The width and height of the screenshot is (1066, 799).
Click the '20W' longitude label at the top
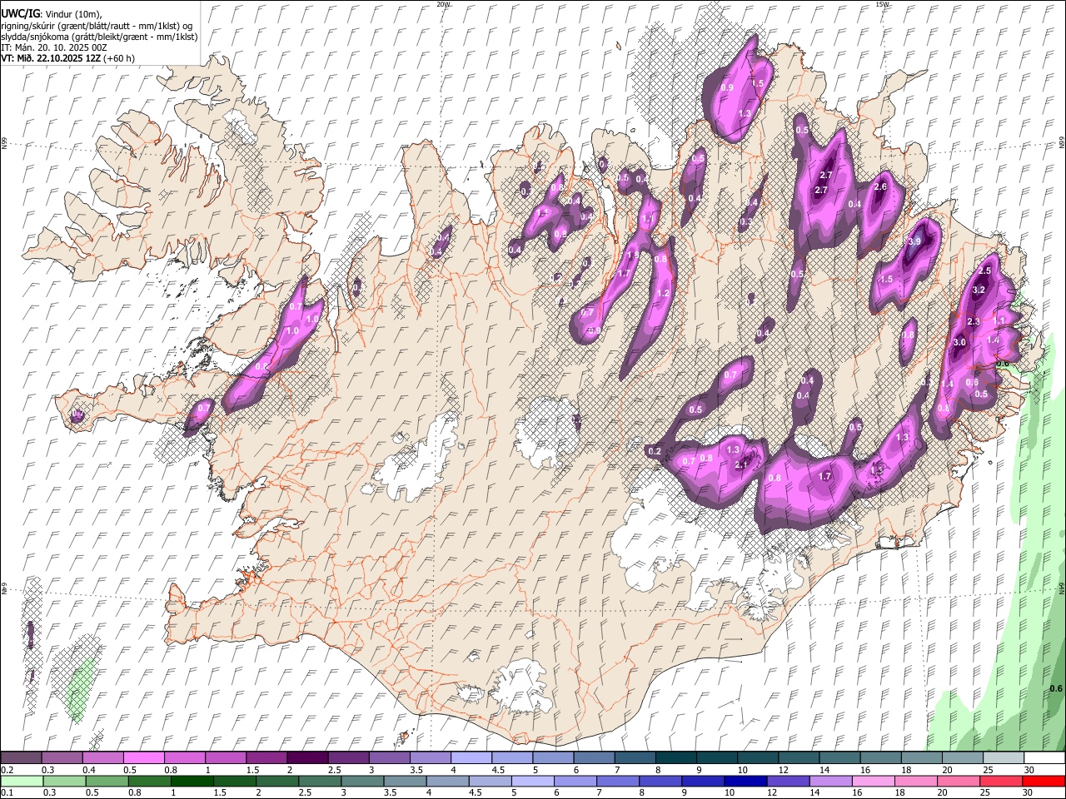tap(443, 4)
